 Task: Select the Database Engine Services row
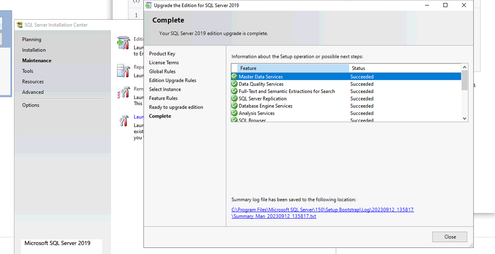(266, 106)
